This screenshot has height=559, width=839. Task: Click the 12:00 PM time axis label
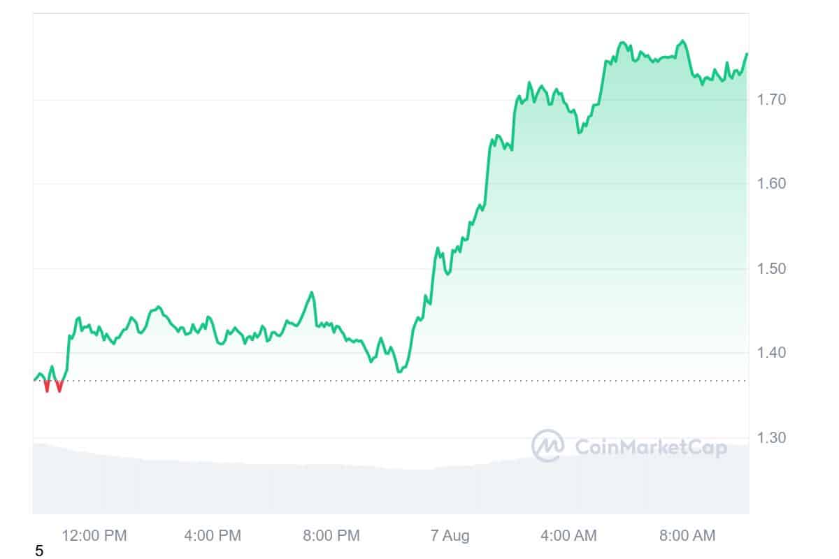pyautogui.click(x=94, y=536)
